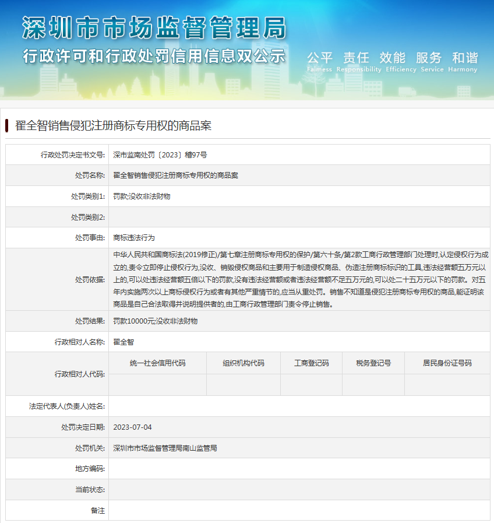Click the 深圳市市场监督管理局 banner title
The height and width of the screenshot is (523, 494).
154,27
